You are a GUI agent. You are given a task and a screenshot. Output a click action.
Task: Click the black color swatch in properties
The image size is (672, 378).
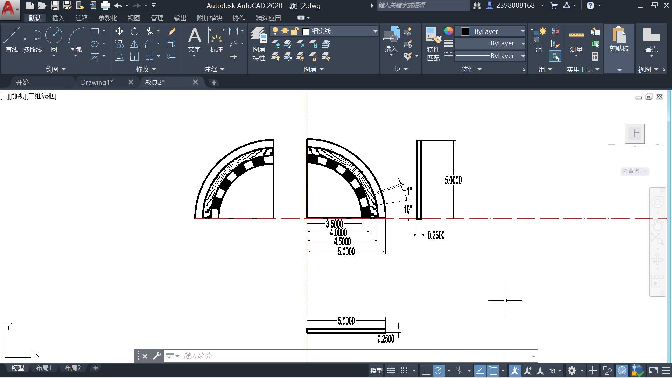[x=465, y=31]
